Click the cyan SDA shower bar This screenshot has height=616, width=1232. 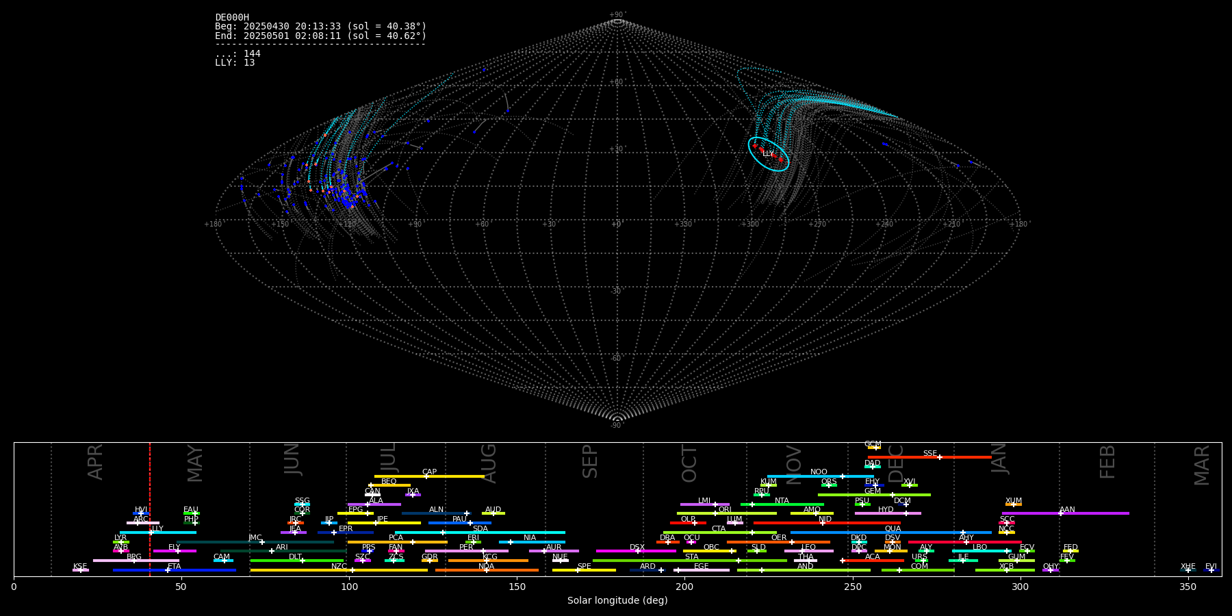(480, 532)
